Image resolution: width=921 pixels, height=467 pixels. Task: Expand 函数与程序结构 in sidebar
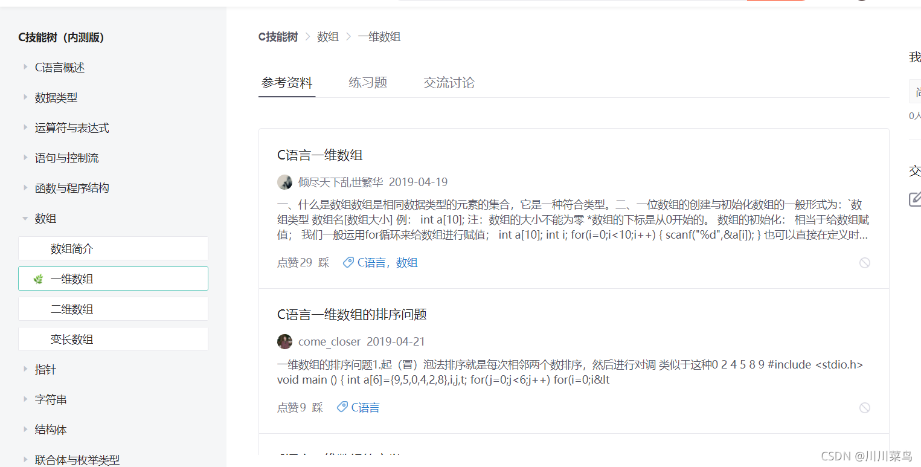(x=25, y=188)
